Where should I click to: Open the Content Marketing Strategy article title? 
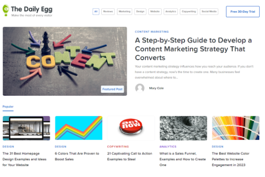tap(193, 49)
